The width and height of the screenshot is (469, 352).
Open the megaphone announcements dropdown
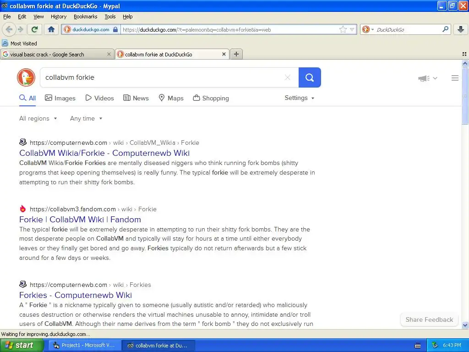427,78
